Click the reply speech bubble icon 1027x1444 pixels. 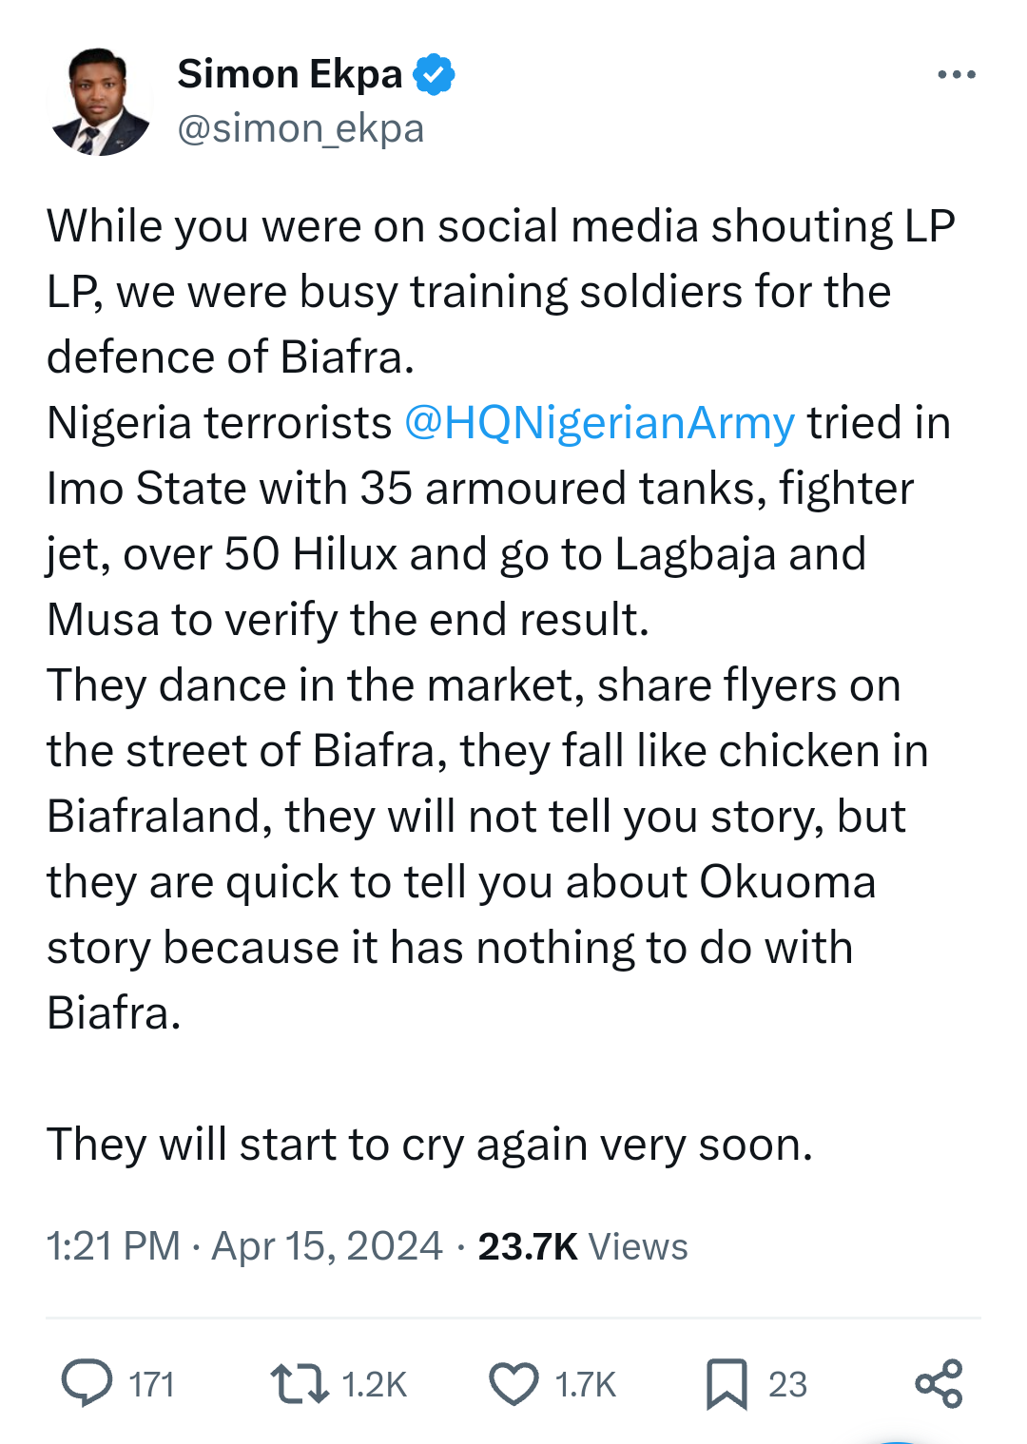(87, 1383)
